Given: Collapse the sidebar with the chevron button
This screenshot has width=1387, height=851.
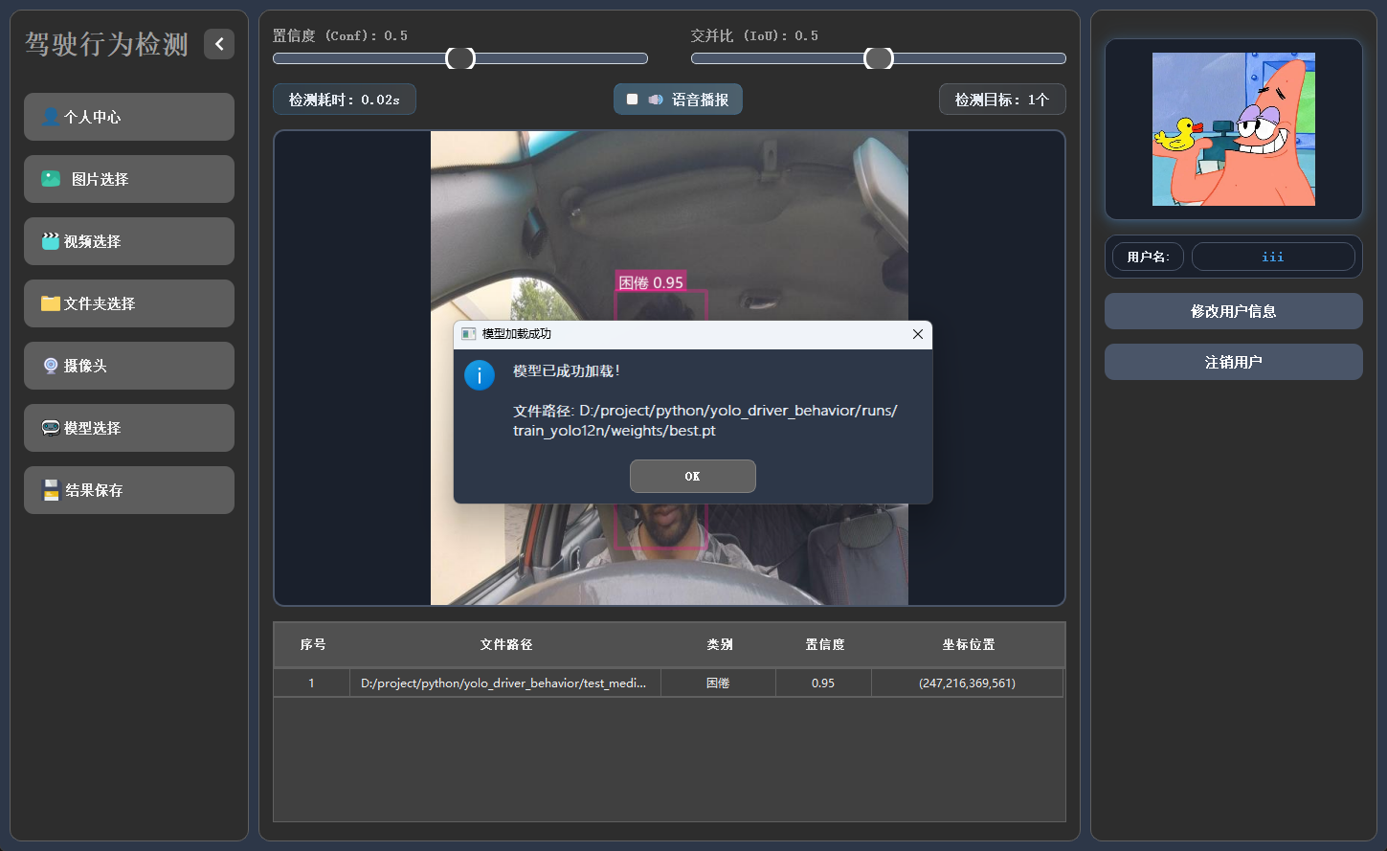Looking at the screenshot, I should pos(219,44).
